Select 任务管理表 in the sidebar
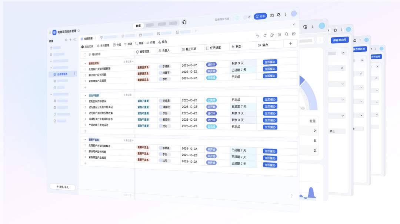The image size is (400, 224). tap(61, 74)
